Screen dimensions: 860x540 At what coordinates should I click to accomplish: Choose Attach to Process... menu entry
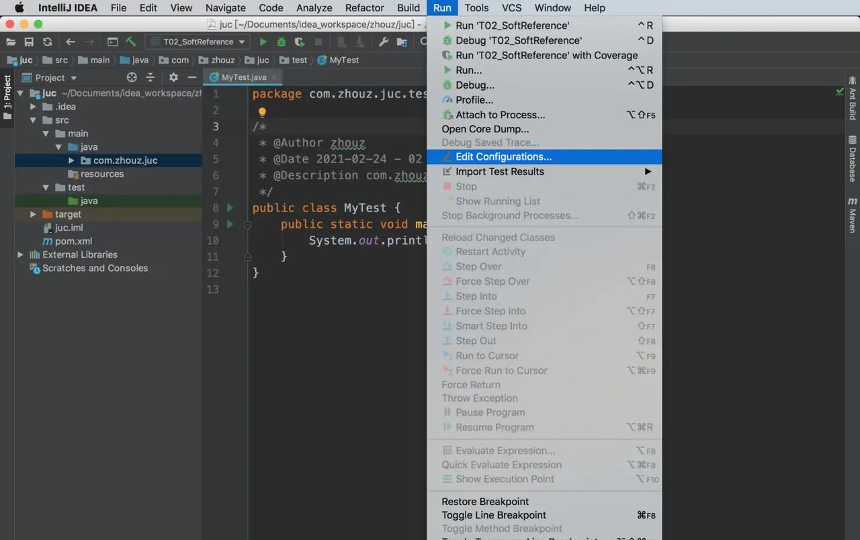click(500, 115)
